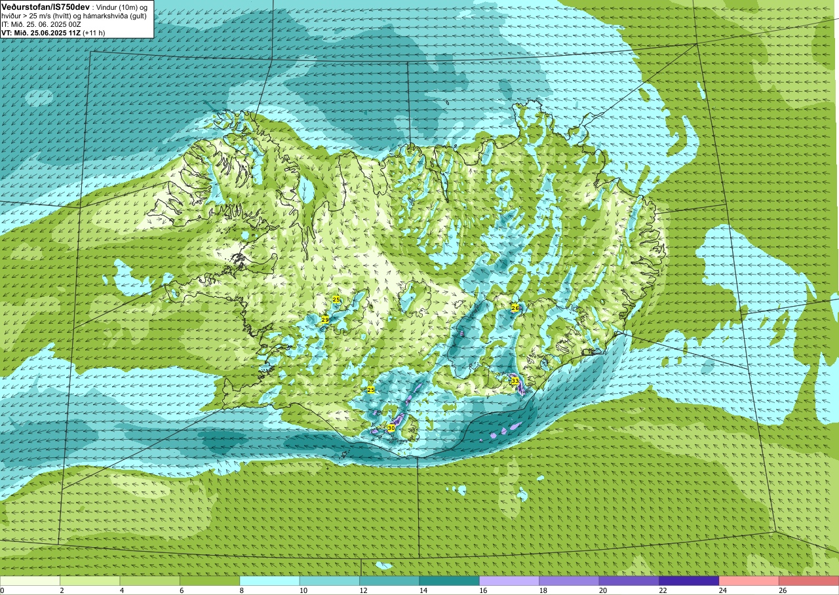The height and width of the screenshot is (595, 839).
Task: Click the 14–16 m/s dark teal legend swatch
Action: pos(450,581)
